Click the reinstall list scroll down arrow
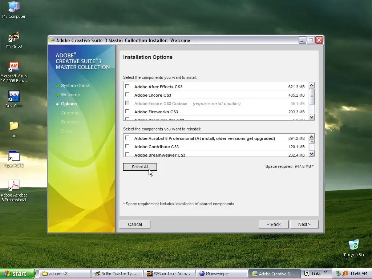 pos(312,154)
